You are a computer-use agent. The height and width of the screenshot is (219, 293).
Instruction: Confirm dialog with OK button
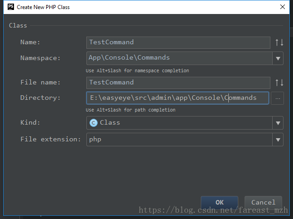pyautogui.click(x=219, y=202)
